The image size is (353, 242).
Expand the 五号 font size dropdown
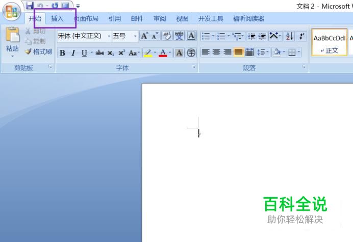[135, 36]
